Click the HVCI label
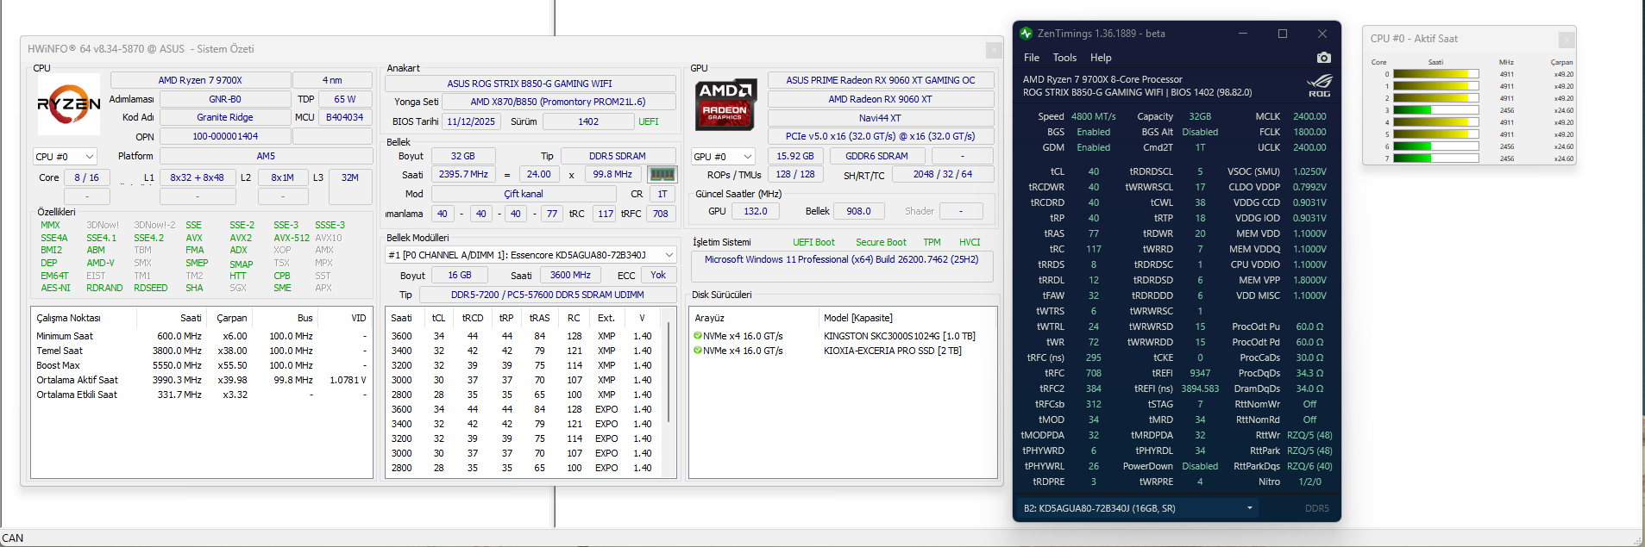The height and width of the screenshot is (547, 1645). tap(970, 242)
